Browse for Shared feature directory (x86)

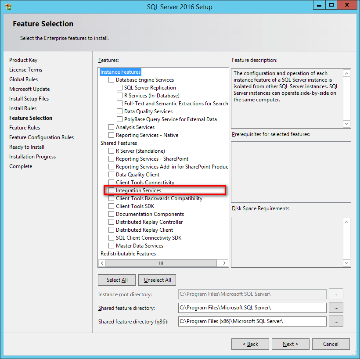[336, 321]
